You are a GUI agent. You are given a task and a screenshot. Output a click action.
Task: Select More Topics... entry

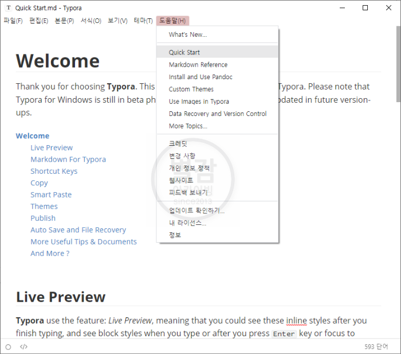click(x=217, y=126)
